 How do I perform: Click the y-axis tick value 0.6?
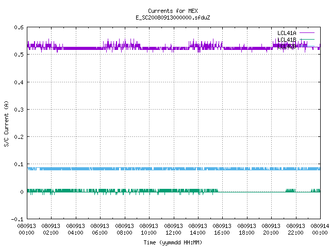pos(19,27)
